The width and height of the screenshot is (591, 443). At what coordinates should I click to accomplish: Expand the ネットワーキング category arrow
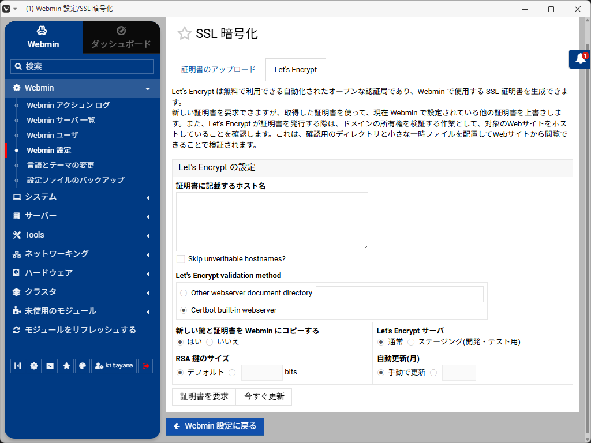point(148,255)
